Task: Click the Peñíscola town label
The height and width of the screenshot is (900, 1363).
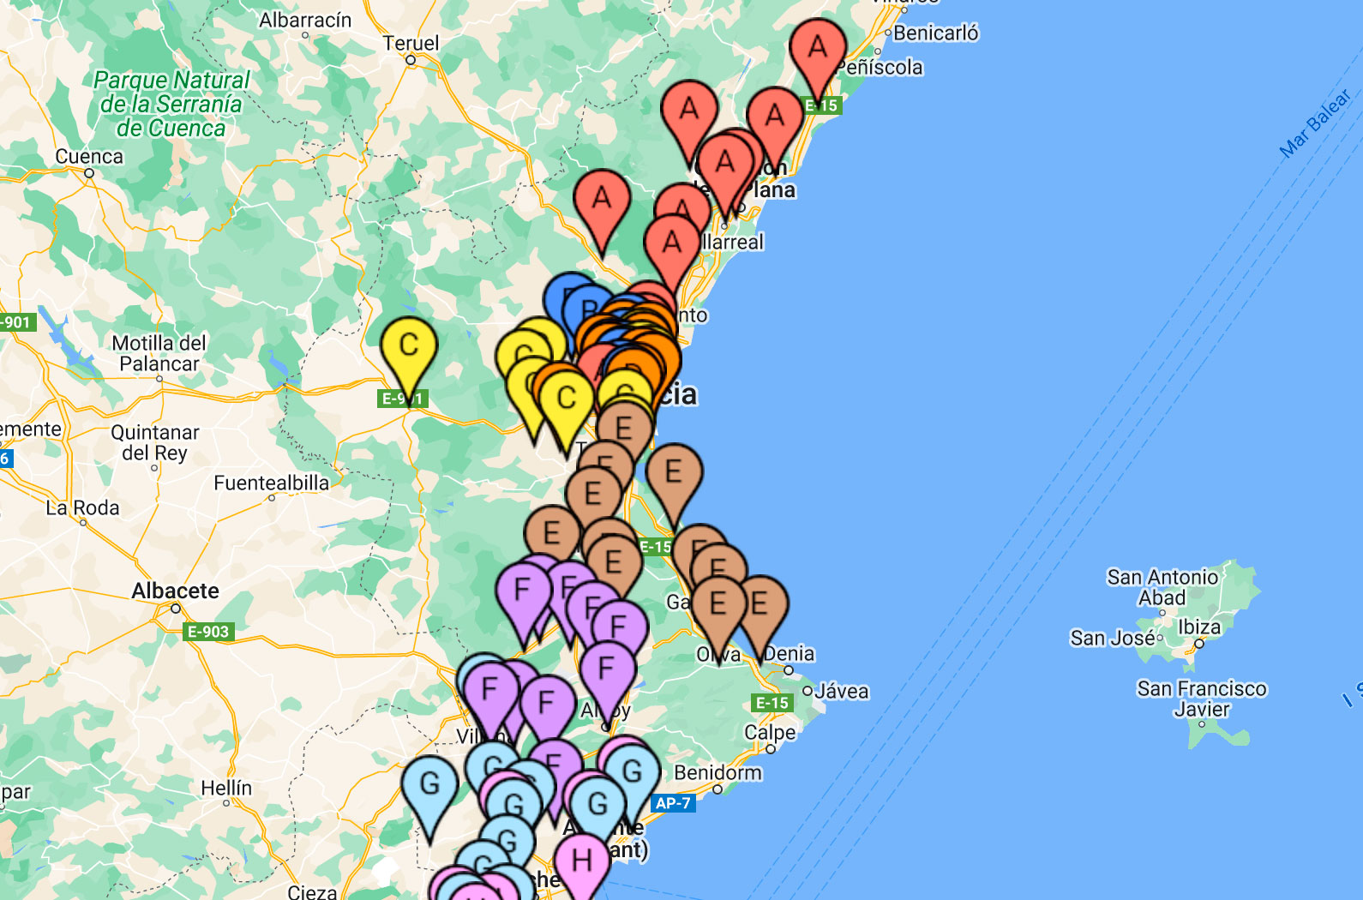Action: (x=879, y=67)
